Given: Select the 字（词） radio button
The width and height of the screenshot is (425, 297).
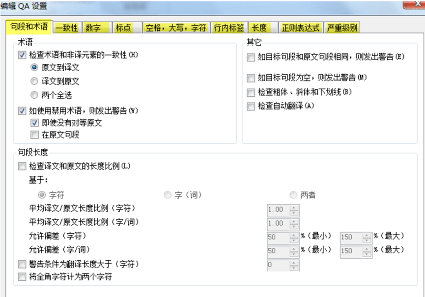Looking at the screenshot, I should pos(168,195).
